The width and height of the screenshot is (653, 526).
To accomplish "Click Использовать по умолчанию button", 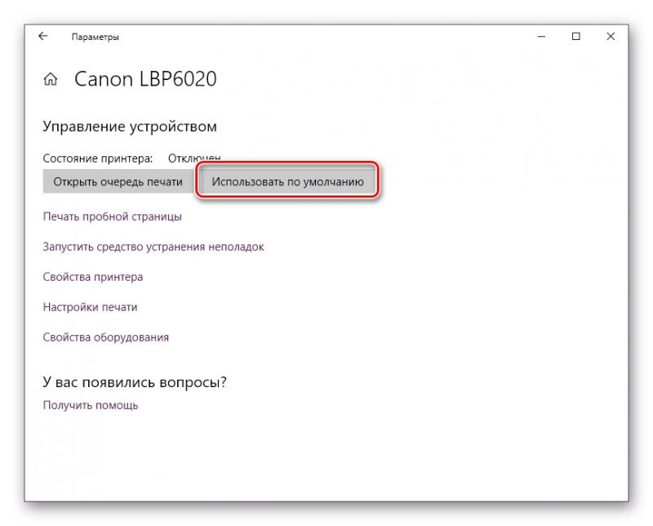I will click(x=288, y=181).
